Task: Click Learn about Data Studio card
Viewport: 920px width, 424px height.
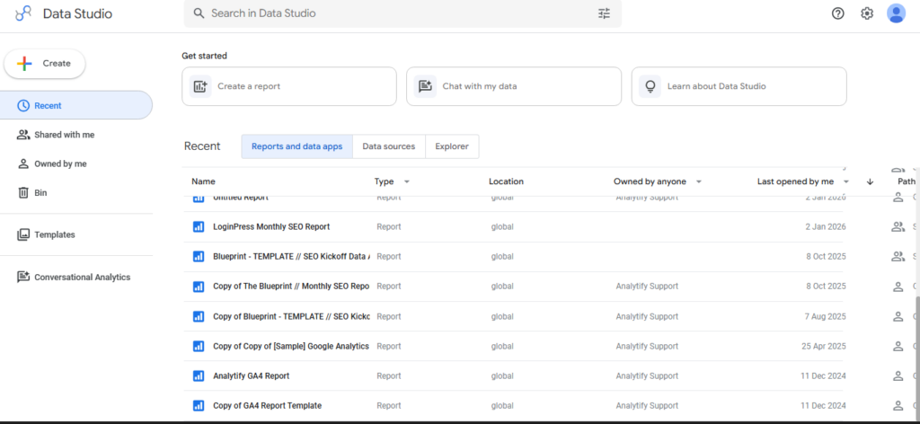Action: (739, 86)
